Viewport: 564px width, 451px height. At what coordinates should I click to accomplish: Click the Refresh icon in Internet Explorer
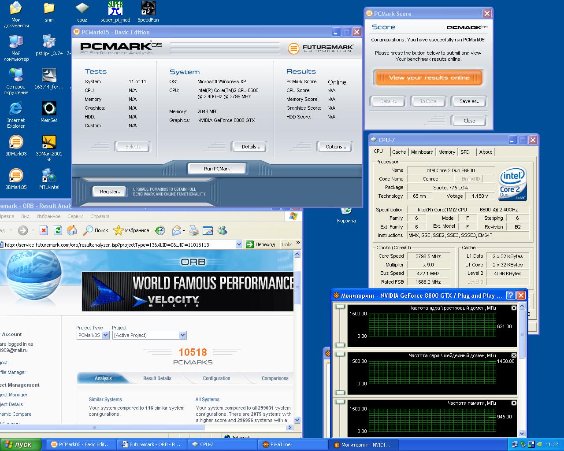pyautogui.click(x=58, y=230)
